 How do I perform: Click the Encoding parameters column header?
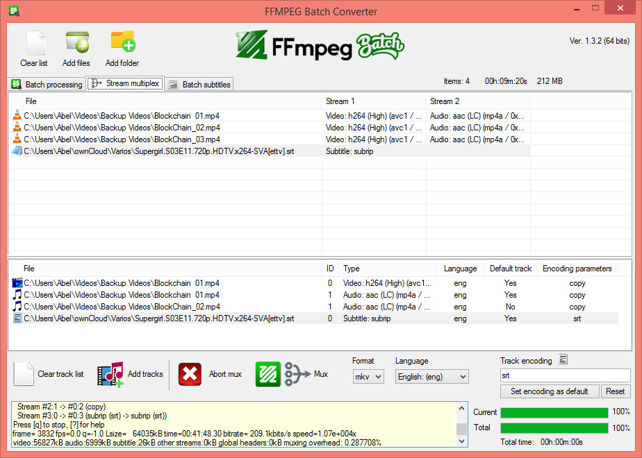click(x=577, y=269)
